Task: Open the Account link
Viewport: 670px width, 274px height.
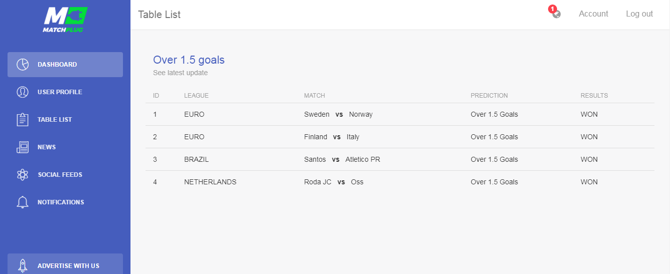Action: [x=593, y=14]
